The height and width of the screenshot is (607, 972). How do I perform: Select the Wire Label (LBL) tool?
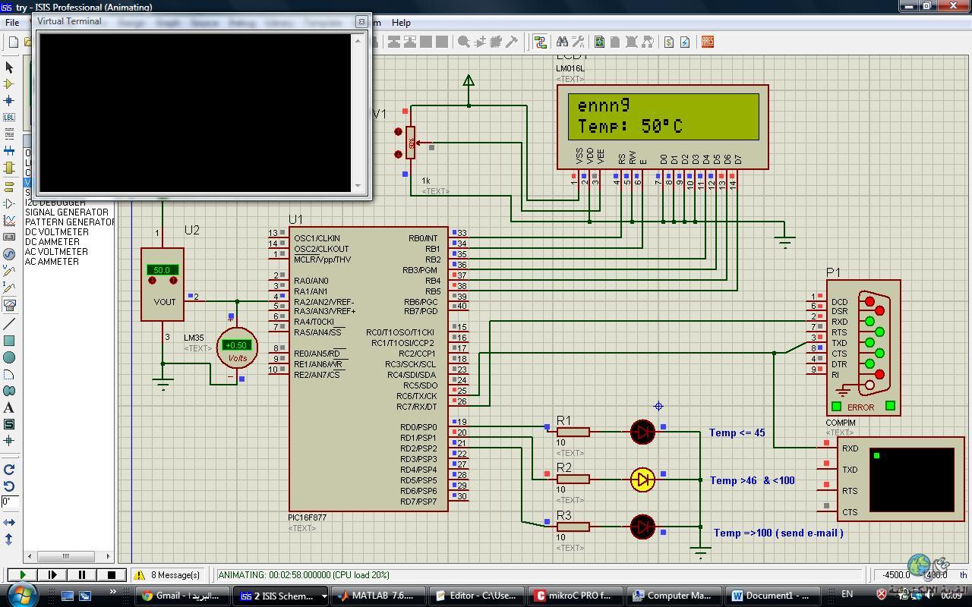point(9,117)
